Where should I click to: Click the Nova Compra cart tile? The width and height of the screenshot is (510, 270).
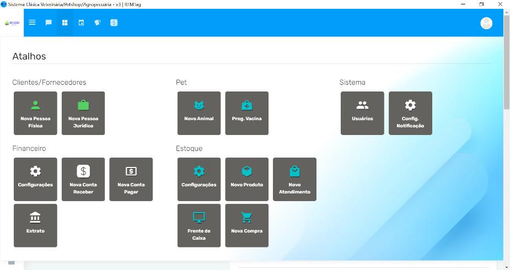tap(246, 225)
